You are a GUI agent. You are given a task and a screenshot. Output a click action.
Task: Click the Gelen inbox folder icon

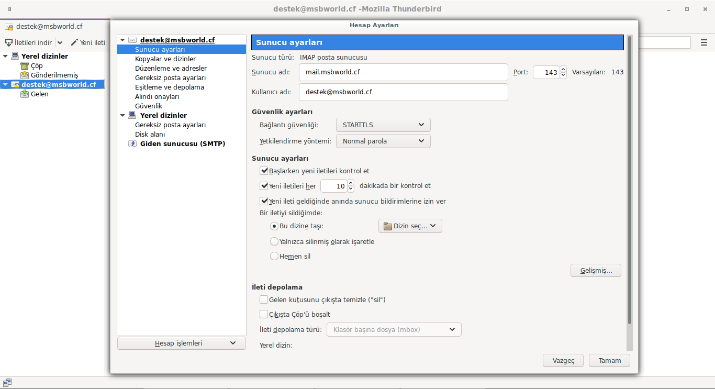click(x=25, y=94)
